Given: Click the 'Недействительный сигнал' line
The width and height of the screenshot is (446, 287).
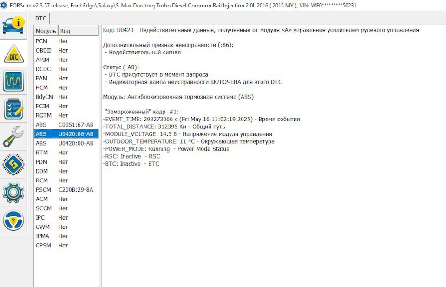Looking at the screenshot, I should 143,53.
